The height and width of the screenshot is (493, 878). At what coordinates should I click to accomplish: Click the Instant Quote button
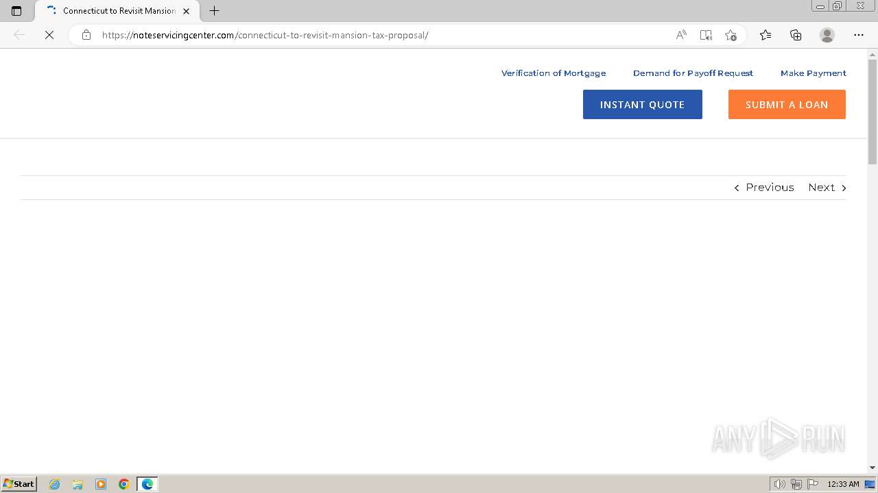(x=643, y=104)
